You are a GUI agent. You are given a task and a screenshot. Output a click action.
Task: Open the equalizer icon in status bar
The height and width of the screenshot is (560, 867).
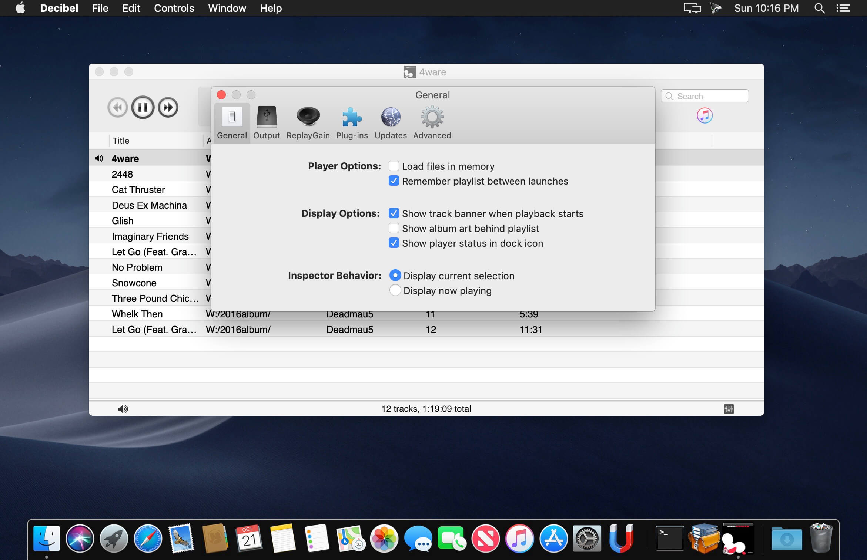pyautogui.click(x=729, y=409)
